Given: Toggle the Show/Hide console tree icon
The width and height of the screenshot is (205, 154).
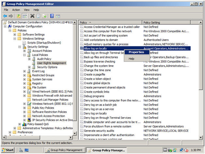Looking at the screenshot, I should tap(25, 16).
